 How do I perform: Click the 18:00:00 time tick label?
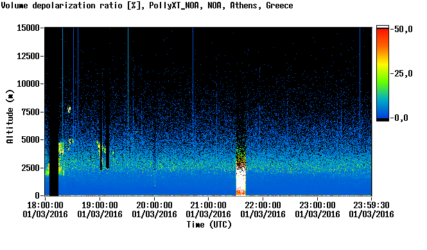(45, 205)
